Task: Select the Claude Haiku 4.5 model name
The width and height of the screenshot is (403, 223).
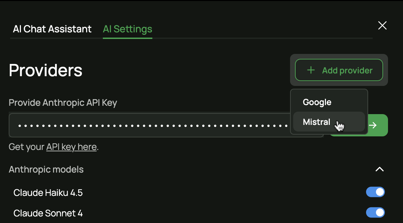Action: click(48, 192)
